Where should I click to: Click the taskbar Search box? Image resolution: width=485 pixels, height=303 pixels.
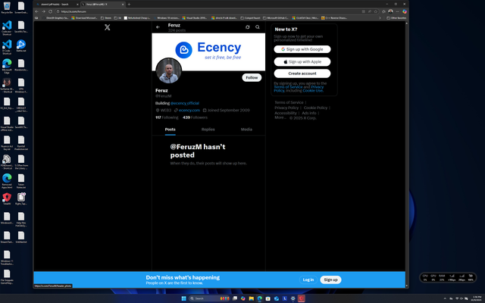tap(209, 298)
